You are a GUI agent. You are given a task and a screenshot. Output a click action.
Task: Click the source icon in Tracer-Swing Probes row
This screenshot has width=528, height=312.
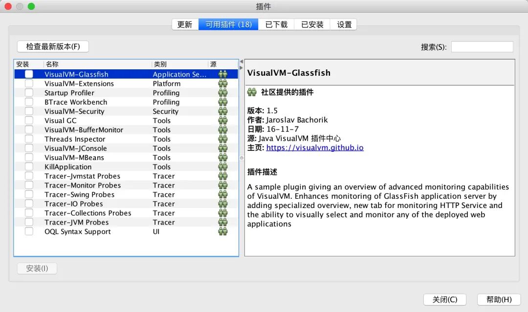tap(223, 194)
